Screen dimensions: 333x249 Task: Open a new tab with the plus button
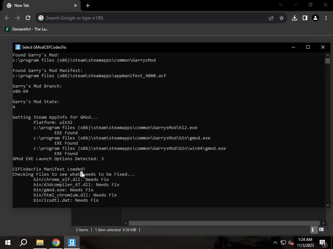pos(88,6)
